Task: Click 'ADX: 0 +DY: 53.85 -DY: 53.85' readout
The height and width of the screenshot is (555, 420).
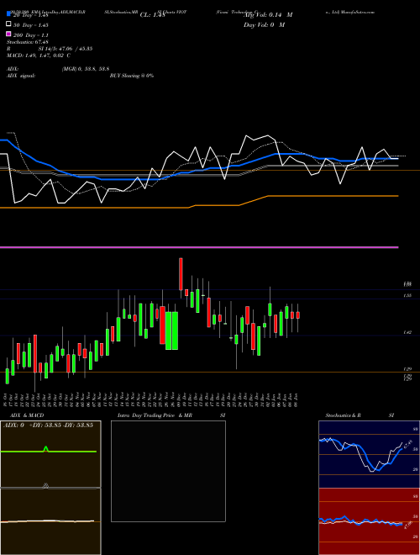Action: 48,425
